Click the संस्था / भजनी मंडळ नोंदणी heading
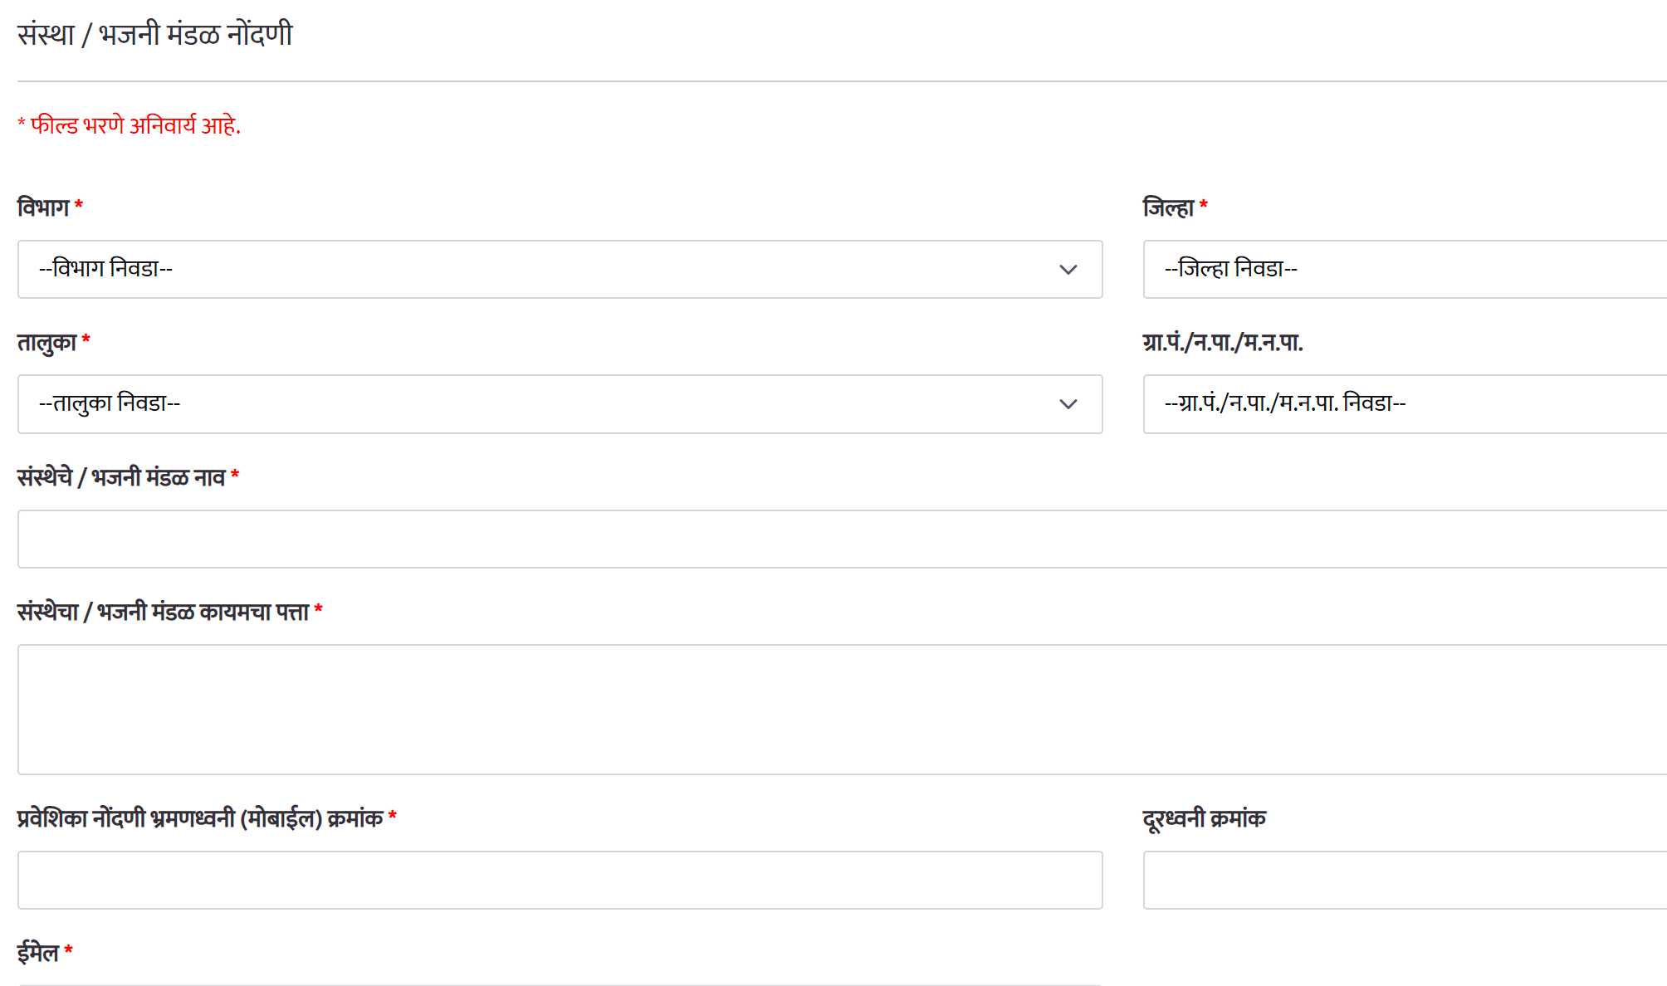Screen dimensions: 1667x986 155,35
